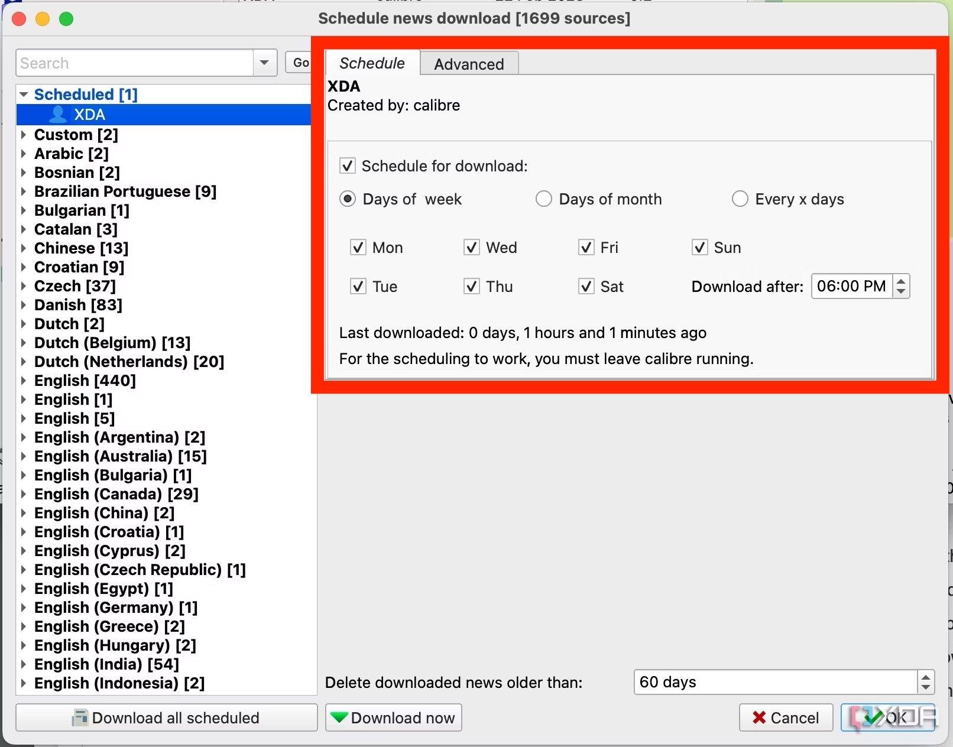The height and width of the screenshot is (747, 953).
Task: Uncheck the Sun checkbox
Action: pyautogui.click(x=699, y=247)
